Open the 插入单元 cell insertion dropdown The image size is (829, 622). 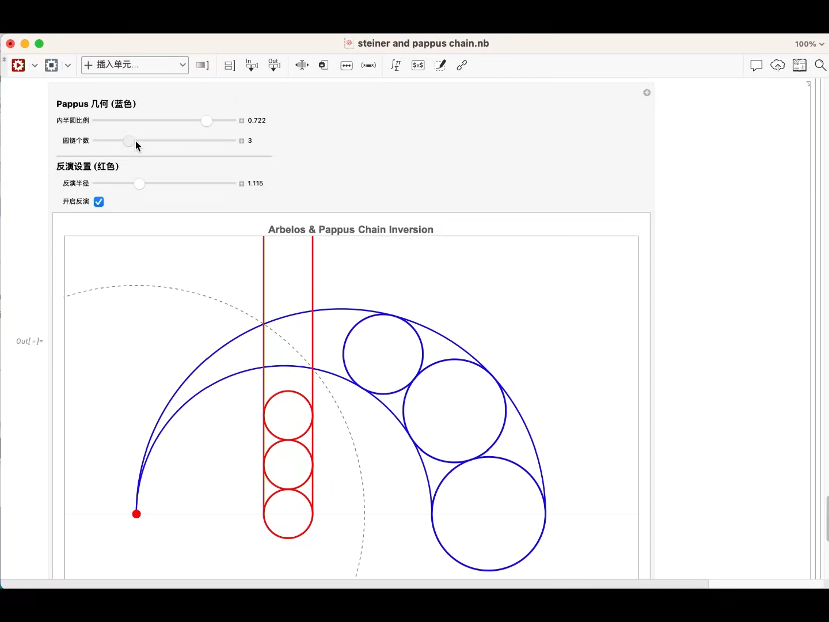(135, 65)
